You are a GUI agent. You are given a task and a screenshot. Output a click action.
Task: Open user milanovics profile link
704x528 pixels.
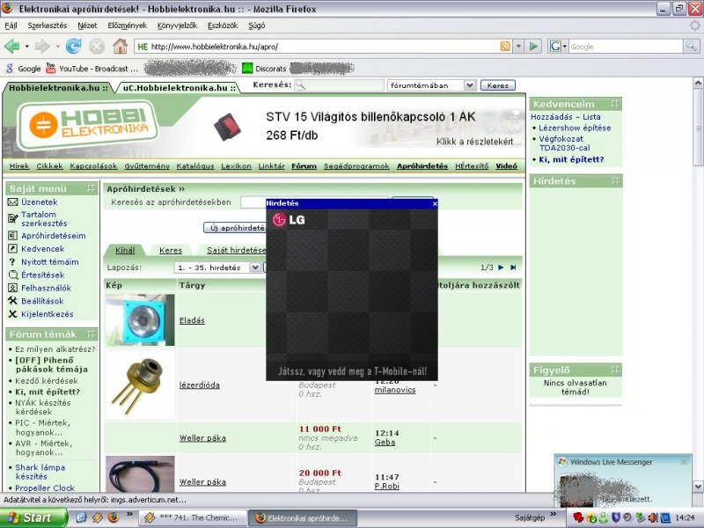(x=395, y=390)
